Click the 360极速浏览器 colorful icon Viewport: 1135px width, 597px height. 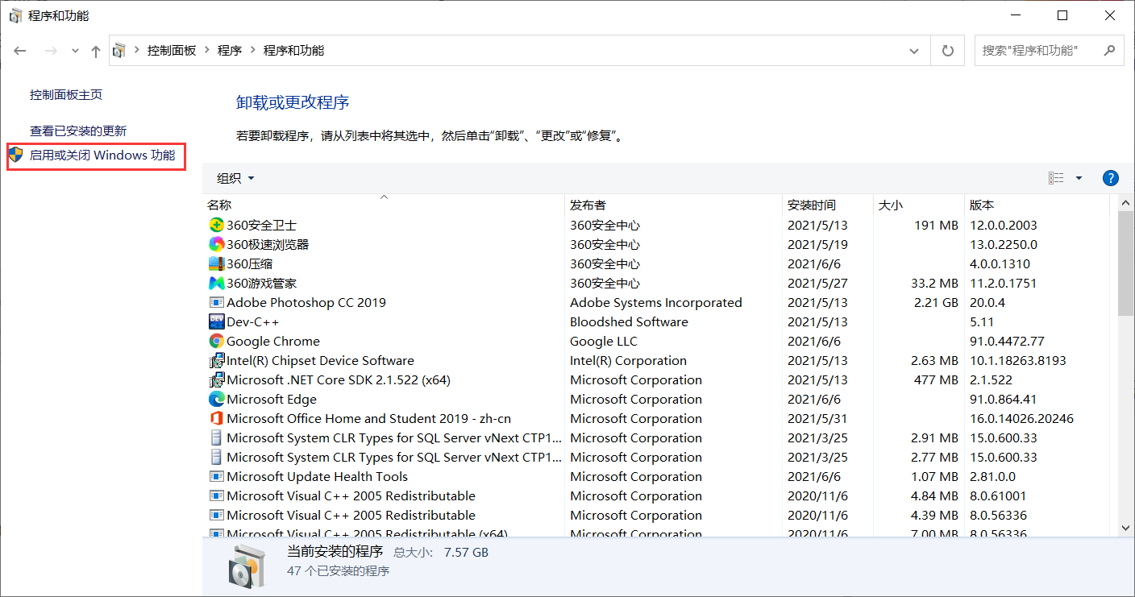tap(216, 244)
